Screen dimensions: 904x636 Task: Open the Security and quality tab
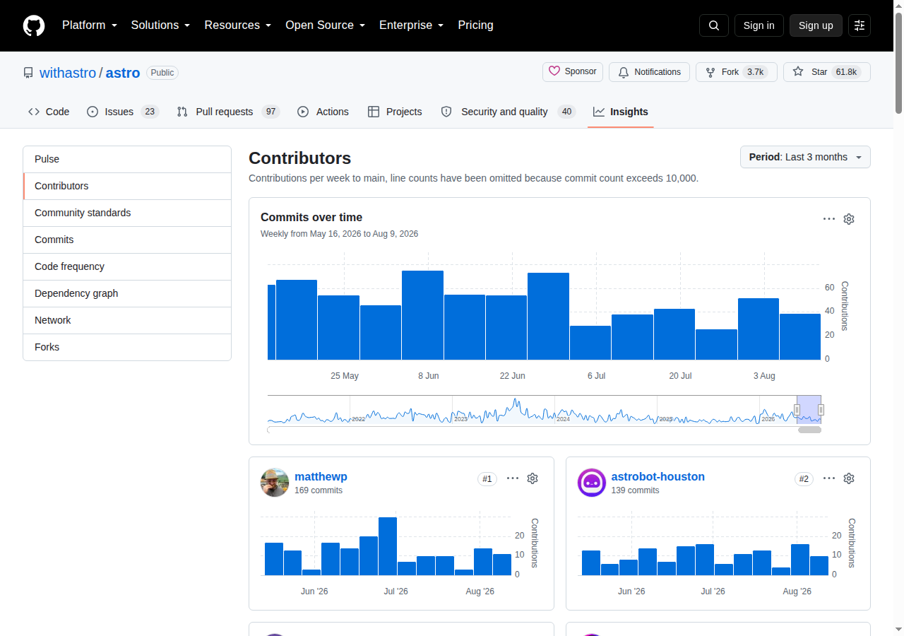[509, 112]
